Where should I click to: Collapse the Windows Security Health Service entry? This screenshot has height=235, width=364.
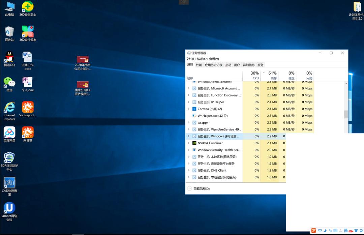(x=189, y=150)
